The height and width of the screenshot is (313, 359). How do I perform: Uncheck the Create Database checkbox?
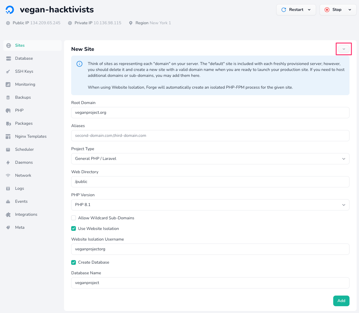(74, 262)
